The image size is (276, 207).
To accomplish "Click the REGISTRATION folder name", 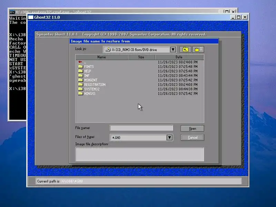I will [x=95, y=85].
